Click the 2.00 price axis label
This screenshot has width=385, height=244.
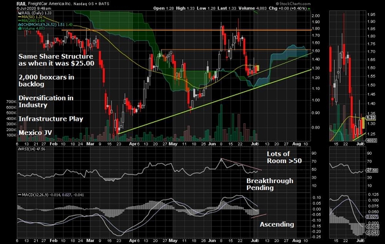point(315,15)
